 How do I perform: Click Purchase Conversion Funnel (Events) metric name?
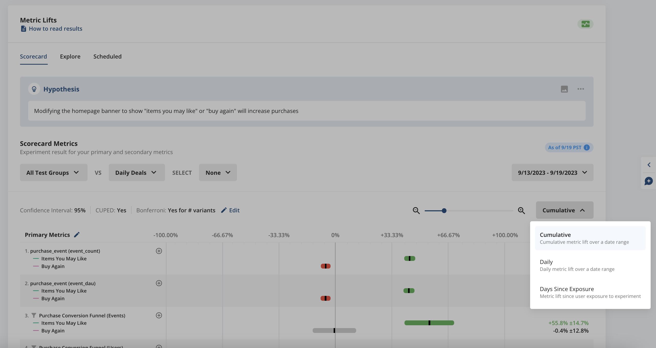coord(82,316)
